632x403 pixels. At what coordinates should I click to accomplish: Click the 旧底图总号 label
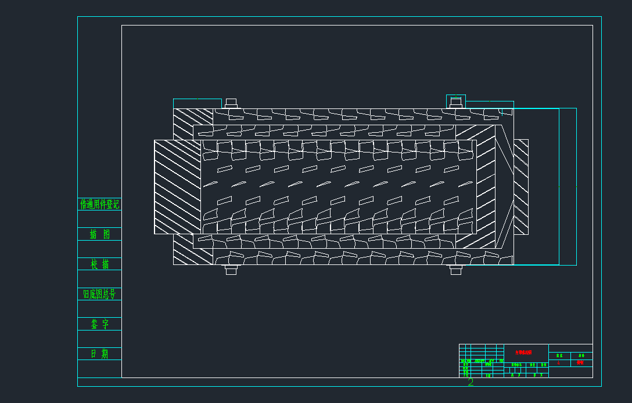coord(99,294)
